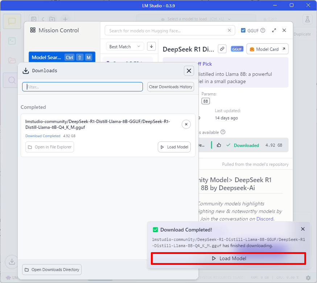Click Open Downloads Directory button
The height and width of the screenshot is (283, 317).
pyautogui.click(x=52, y=270)
